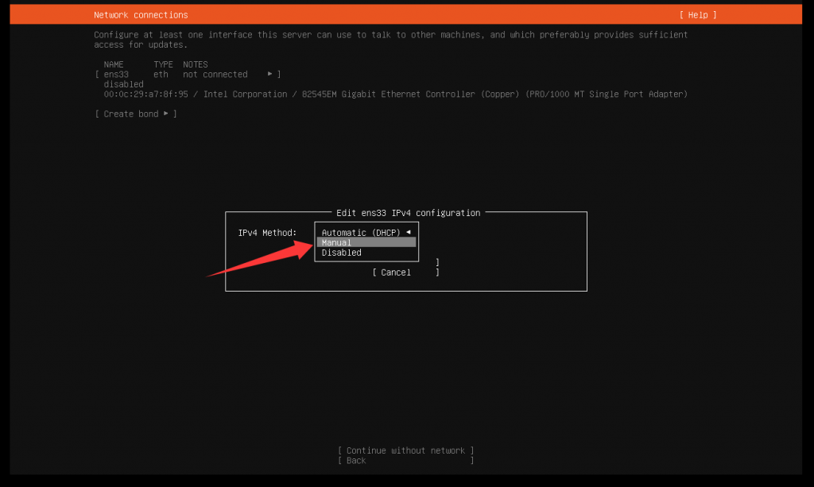Open the Help menu in header
Viewport: 814px width, 487px height.
click(697, 15)
